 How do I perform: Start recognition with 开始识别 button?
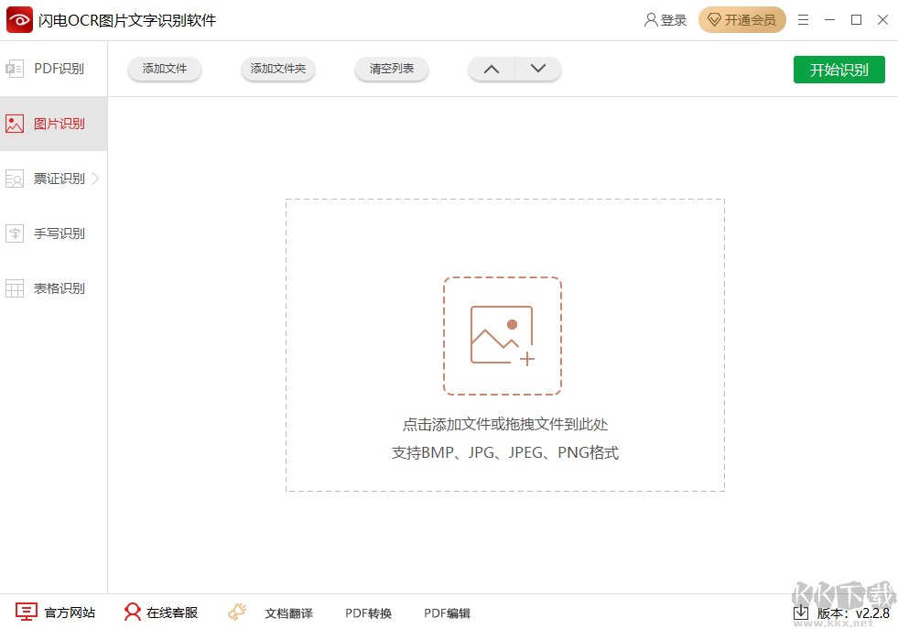pos(838,70)
